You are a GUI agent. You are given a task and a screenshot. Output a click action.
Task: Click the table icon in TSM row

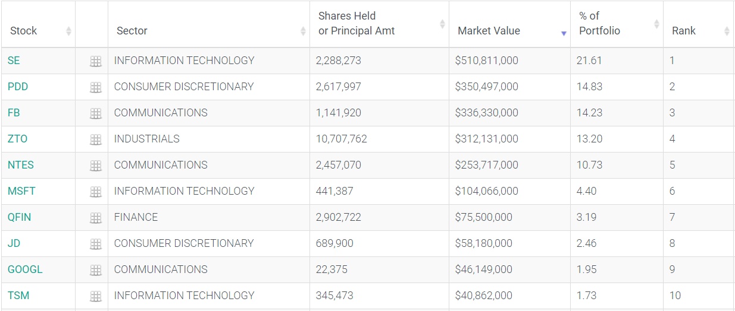(95, 296)
